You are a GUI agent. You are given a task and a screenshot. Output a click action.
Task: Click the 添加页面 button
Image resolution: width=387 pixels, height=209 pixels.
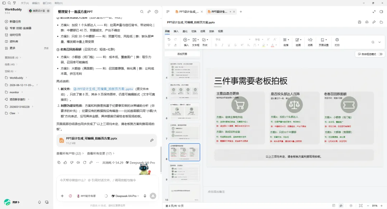tap(182, 54)
